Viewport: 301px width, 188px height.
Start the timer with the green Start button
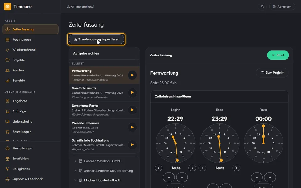coord(278,55)
